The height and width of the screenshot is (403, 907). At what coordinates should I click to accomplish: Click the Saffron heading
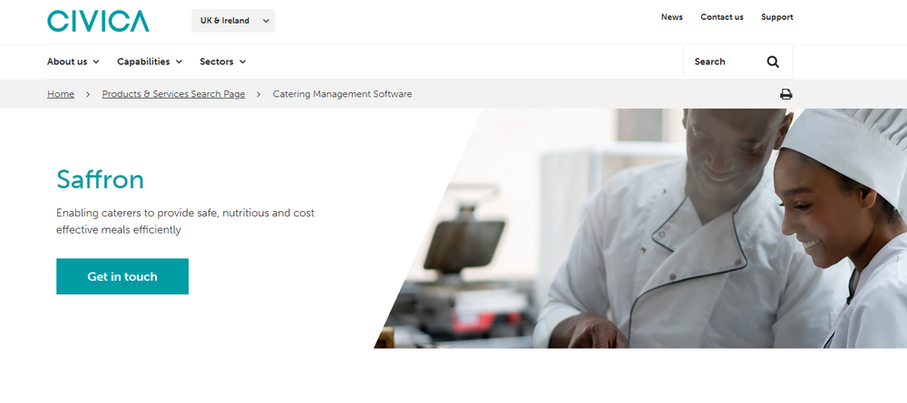100,179
